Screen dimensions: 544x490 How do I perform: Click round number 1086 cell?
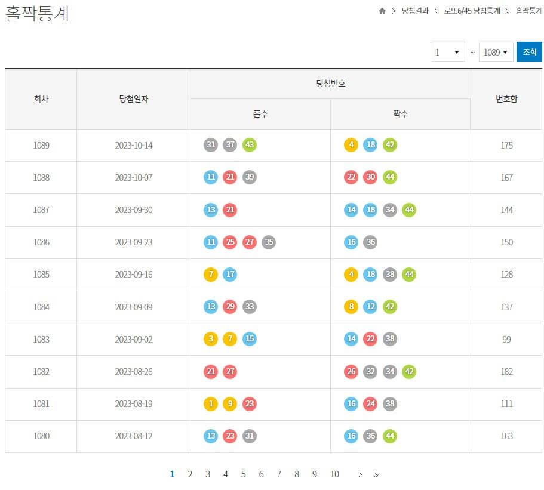pyautogui.click(x=41, y=242)
